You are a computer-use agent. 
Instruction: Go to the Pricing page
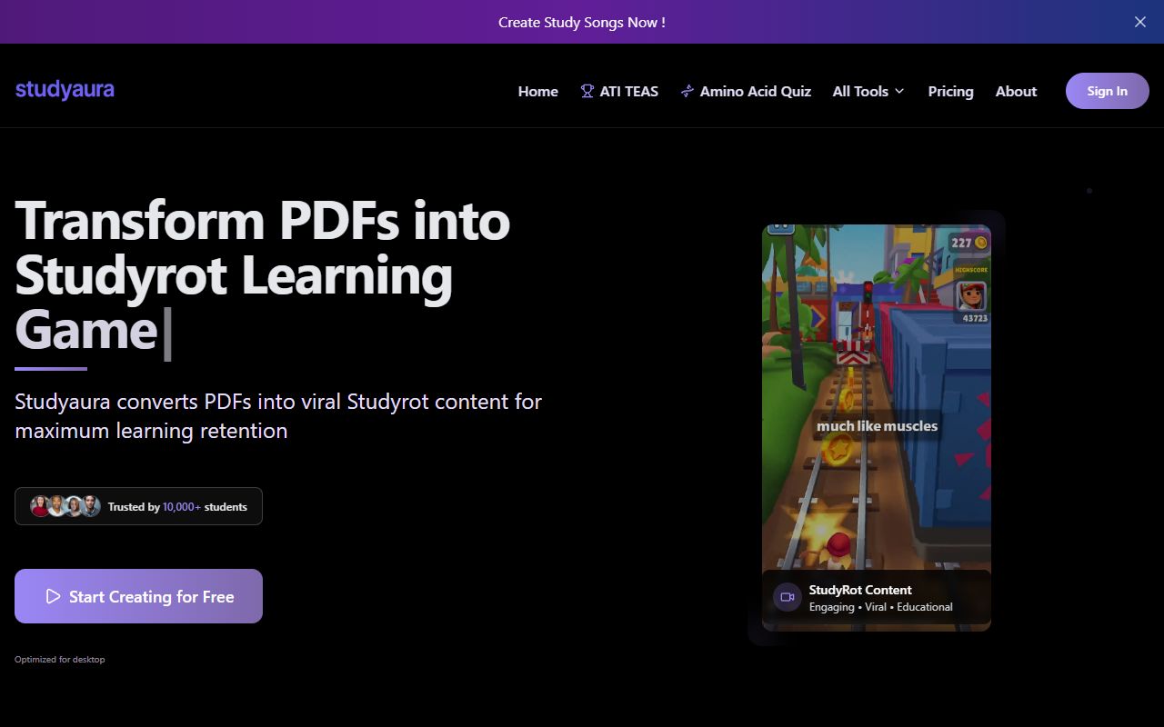pos(950,91)
